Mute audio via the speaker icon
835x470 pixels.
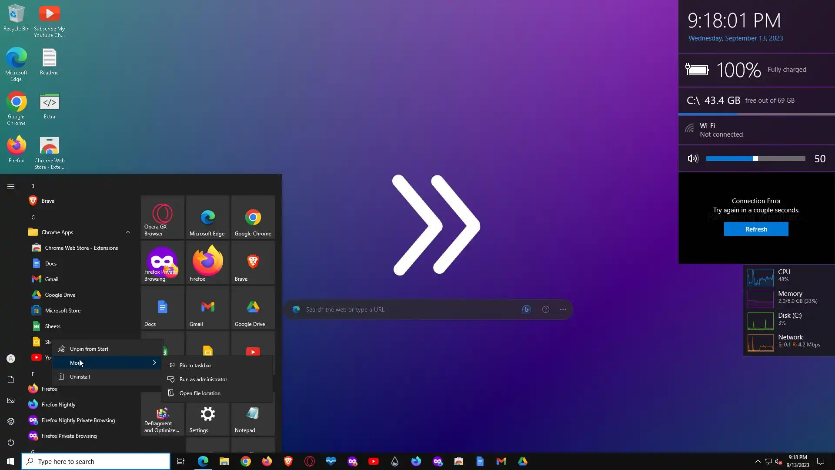[692, 159]
